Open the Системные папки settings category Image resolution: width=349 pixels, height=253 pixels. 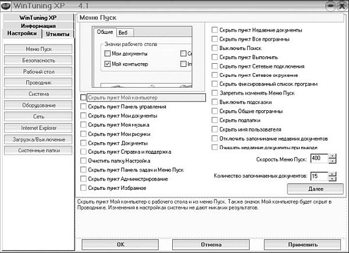pyautogui.click(x=38, y=150)
